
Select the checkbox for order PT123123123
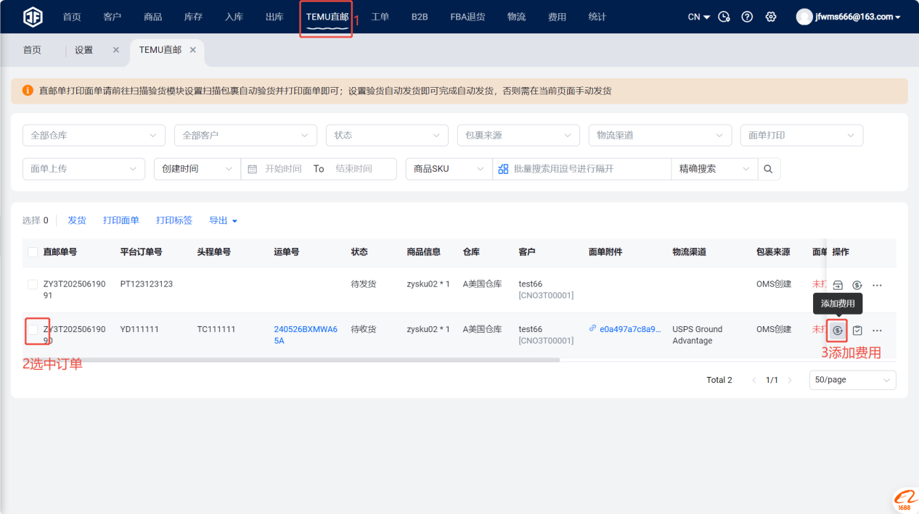click(33, 284)
